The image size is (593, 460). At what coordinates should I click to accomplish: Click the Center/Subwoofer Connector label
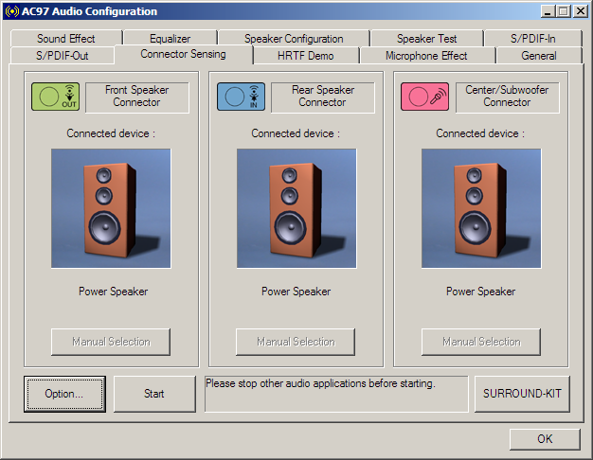click(x=507, y=97)
